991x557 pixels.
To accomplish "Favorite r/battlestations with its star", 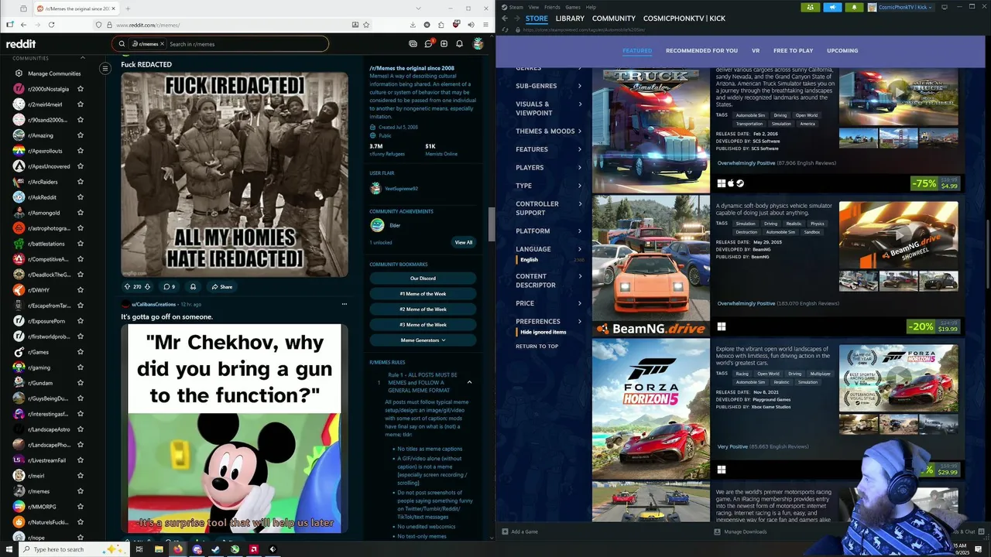I will (x=80, y=244).
